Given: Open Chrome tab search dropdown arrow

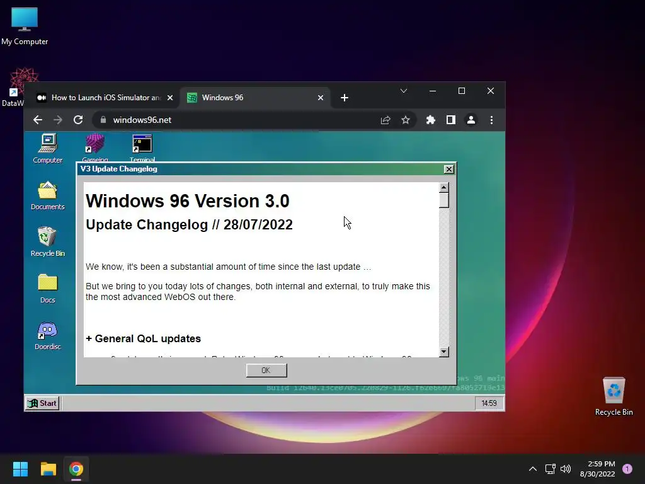Looking at the screenshot, I should [404, 91].
